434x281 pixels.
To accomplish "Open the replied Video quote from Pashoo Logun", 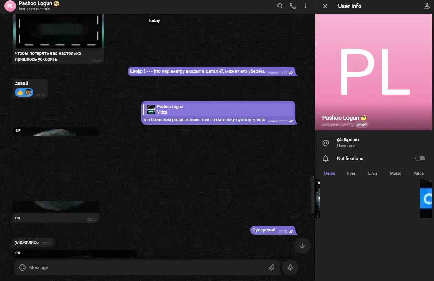I will pyautogui.click(x=219, y=109).
